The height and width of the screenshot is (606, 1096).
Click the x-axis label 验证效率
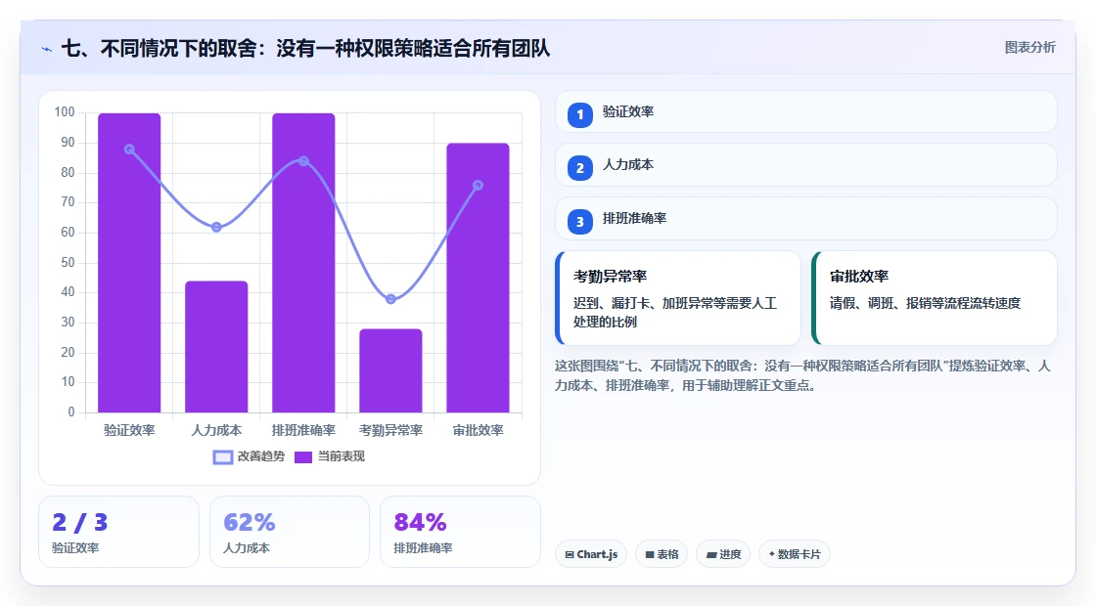click(x=129, y=430)
